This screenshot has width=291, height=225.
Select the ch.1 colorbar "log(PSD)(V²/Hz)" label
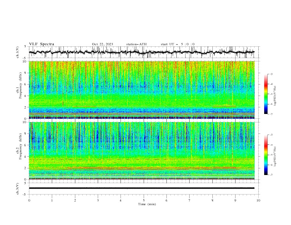pyautogui.click(x=275, y=96)
